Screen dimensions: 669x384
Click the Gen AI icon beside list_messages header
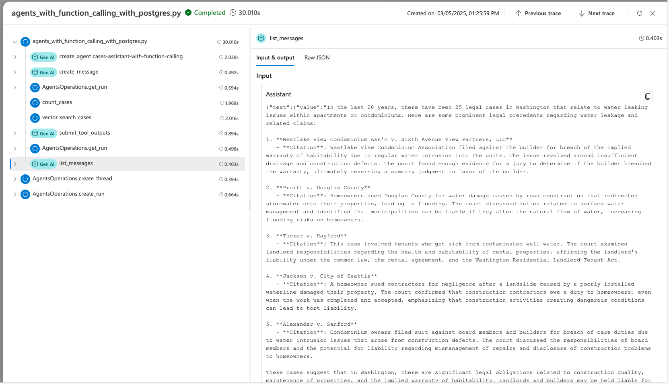[261, 38]
